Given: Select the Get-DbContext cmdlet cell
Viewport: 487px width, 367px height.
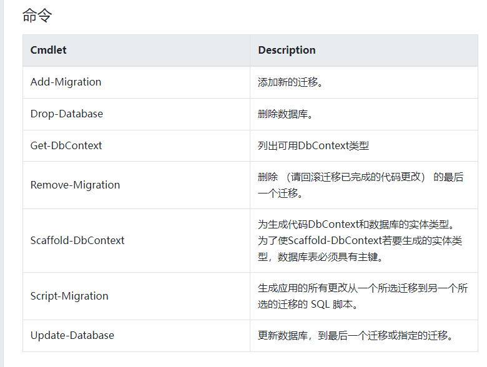Looking at the screenshot, I should coord(66,145).
